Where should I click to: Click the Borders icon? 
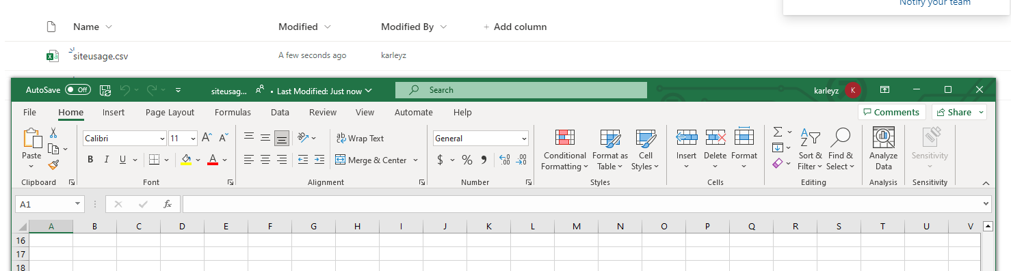click(x=154, y=160)
